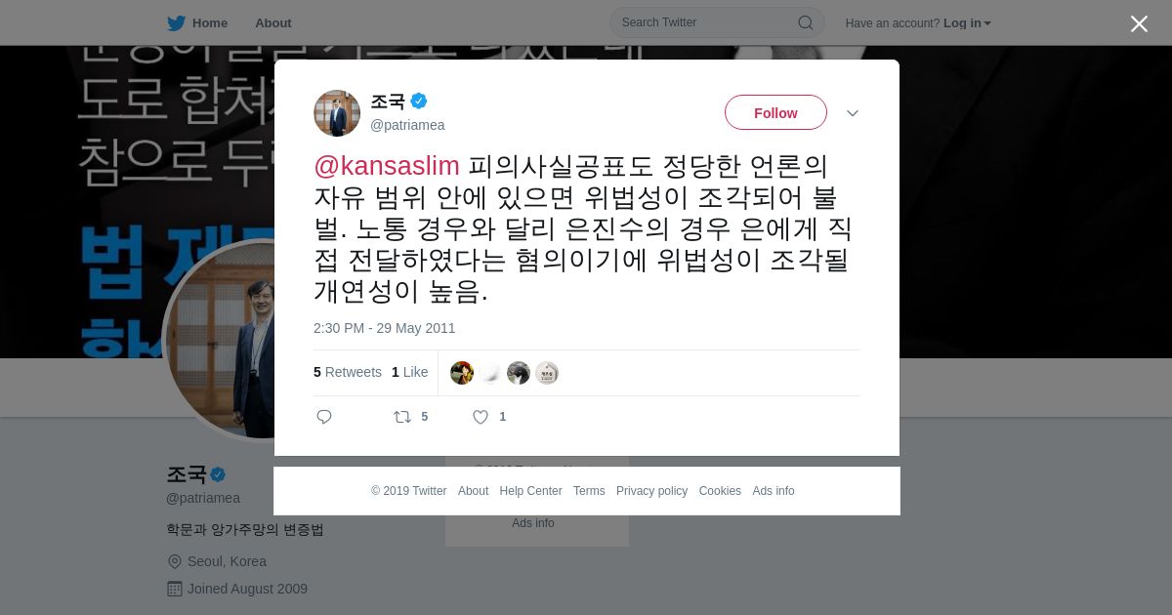
Task: Click the verified badge next to 조국
Action: 419,101
